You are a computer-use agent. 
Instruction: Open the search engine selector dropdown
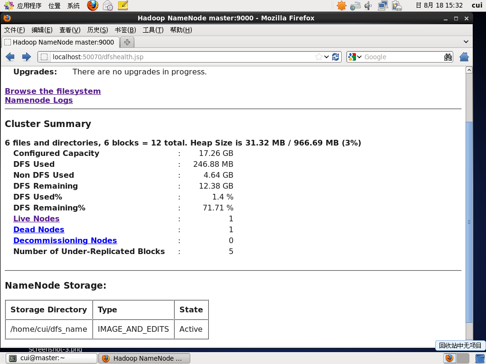point(359,57)
